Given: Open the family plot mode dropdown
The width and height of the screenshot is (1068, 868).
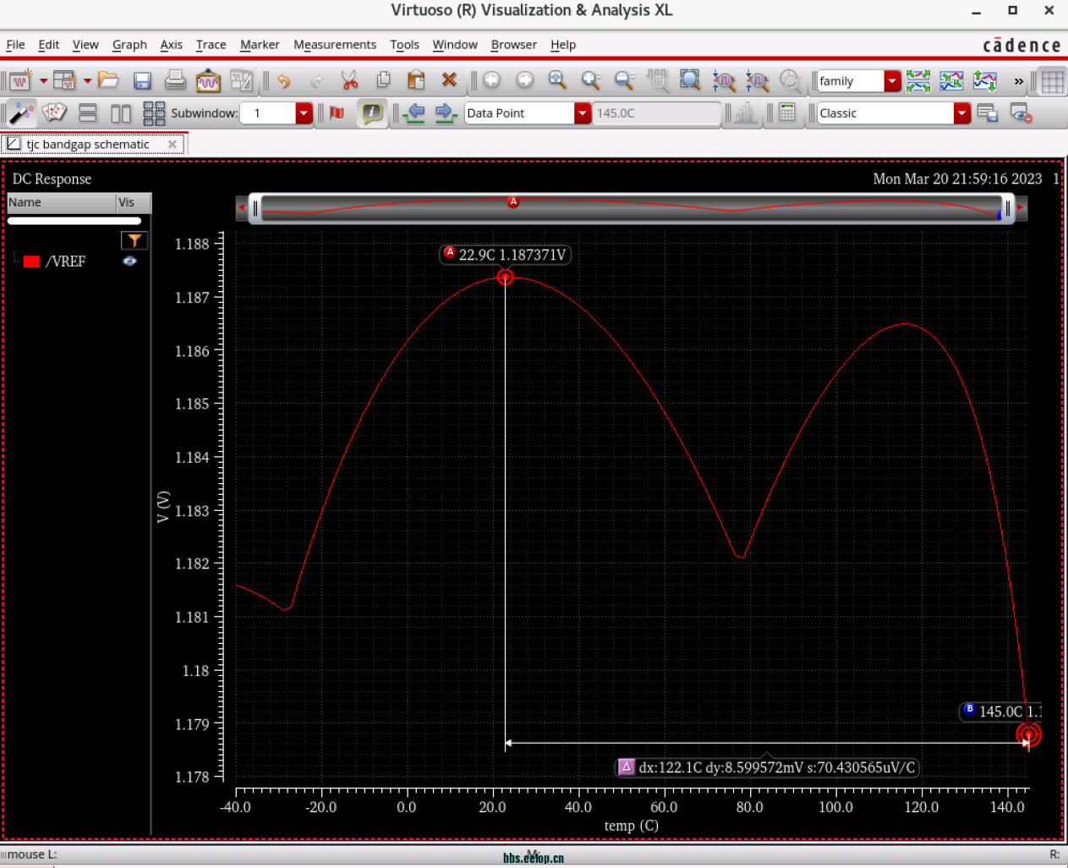Looking at the screenshot, I should point(892,81).
